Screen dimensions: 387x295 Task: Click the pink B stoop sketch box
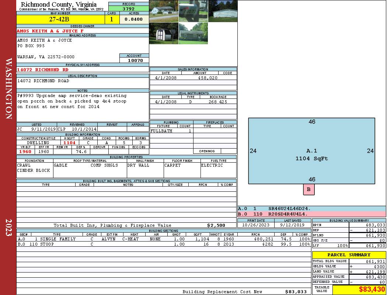tap(309, 190)
